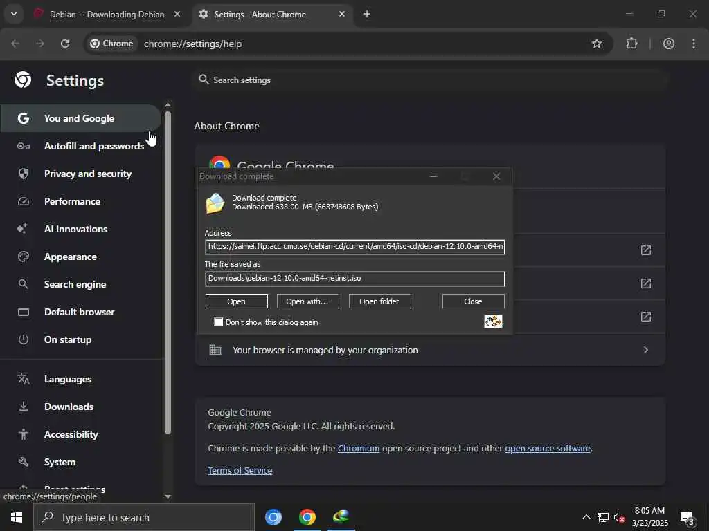
Task: Click the sparkle icon beside AI innovations
Action: tap(22, 228)
